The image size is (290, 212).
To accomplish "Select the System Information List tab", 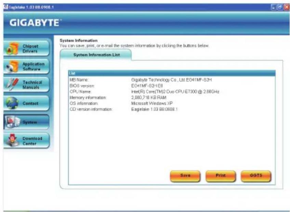I will point(96,55).
